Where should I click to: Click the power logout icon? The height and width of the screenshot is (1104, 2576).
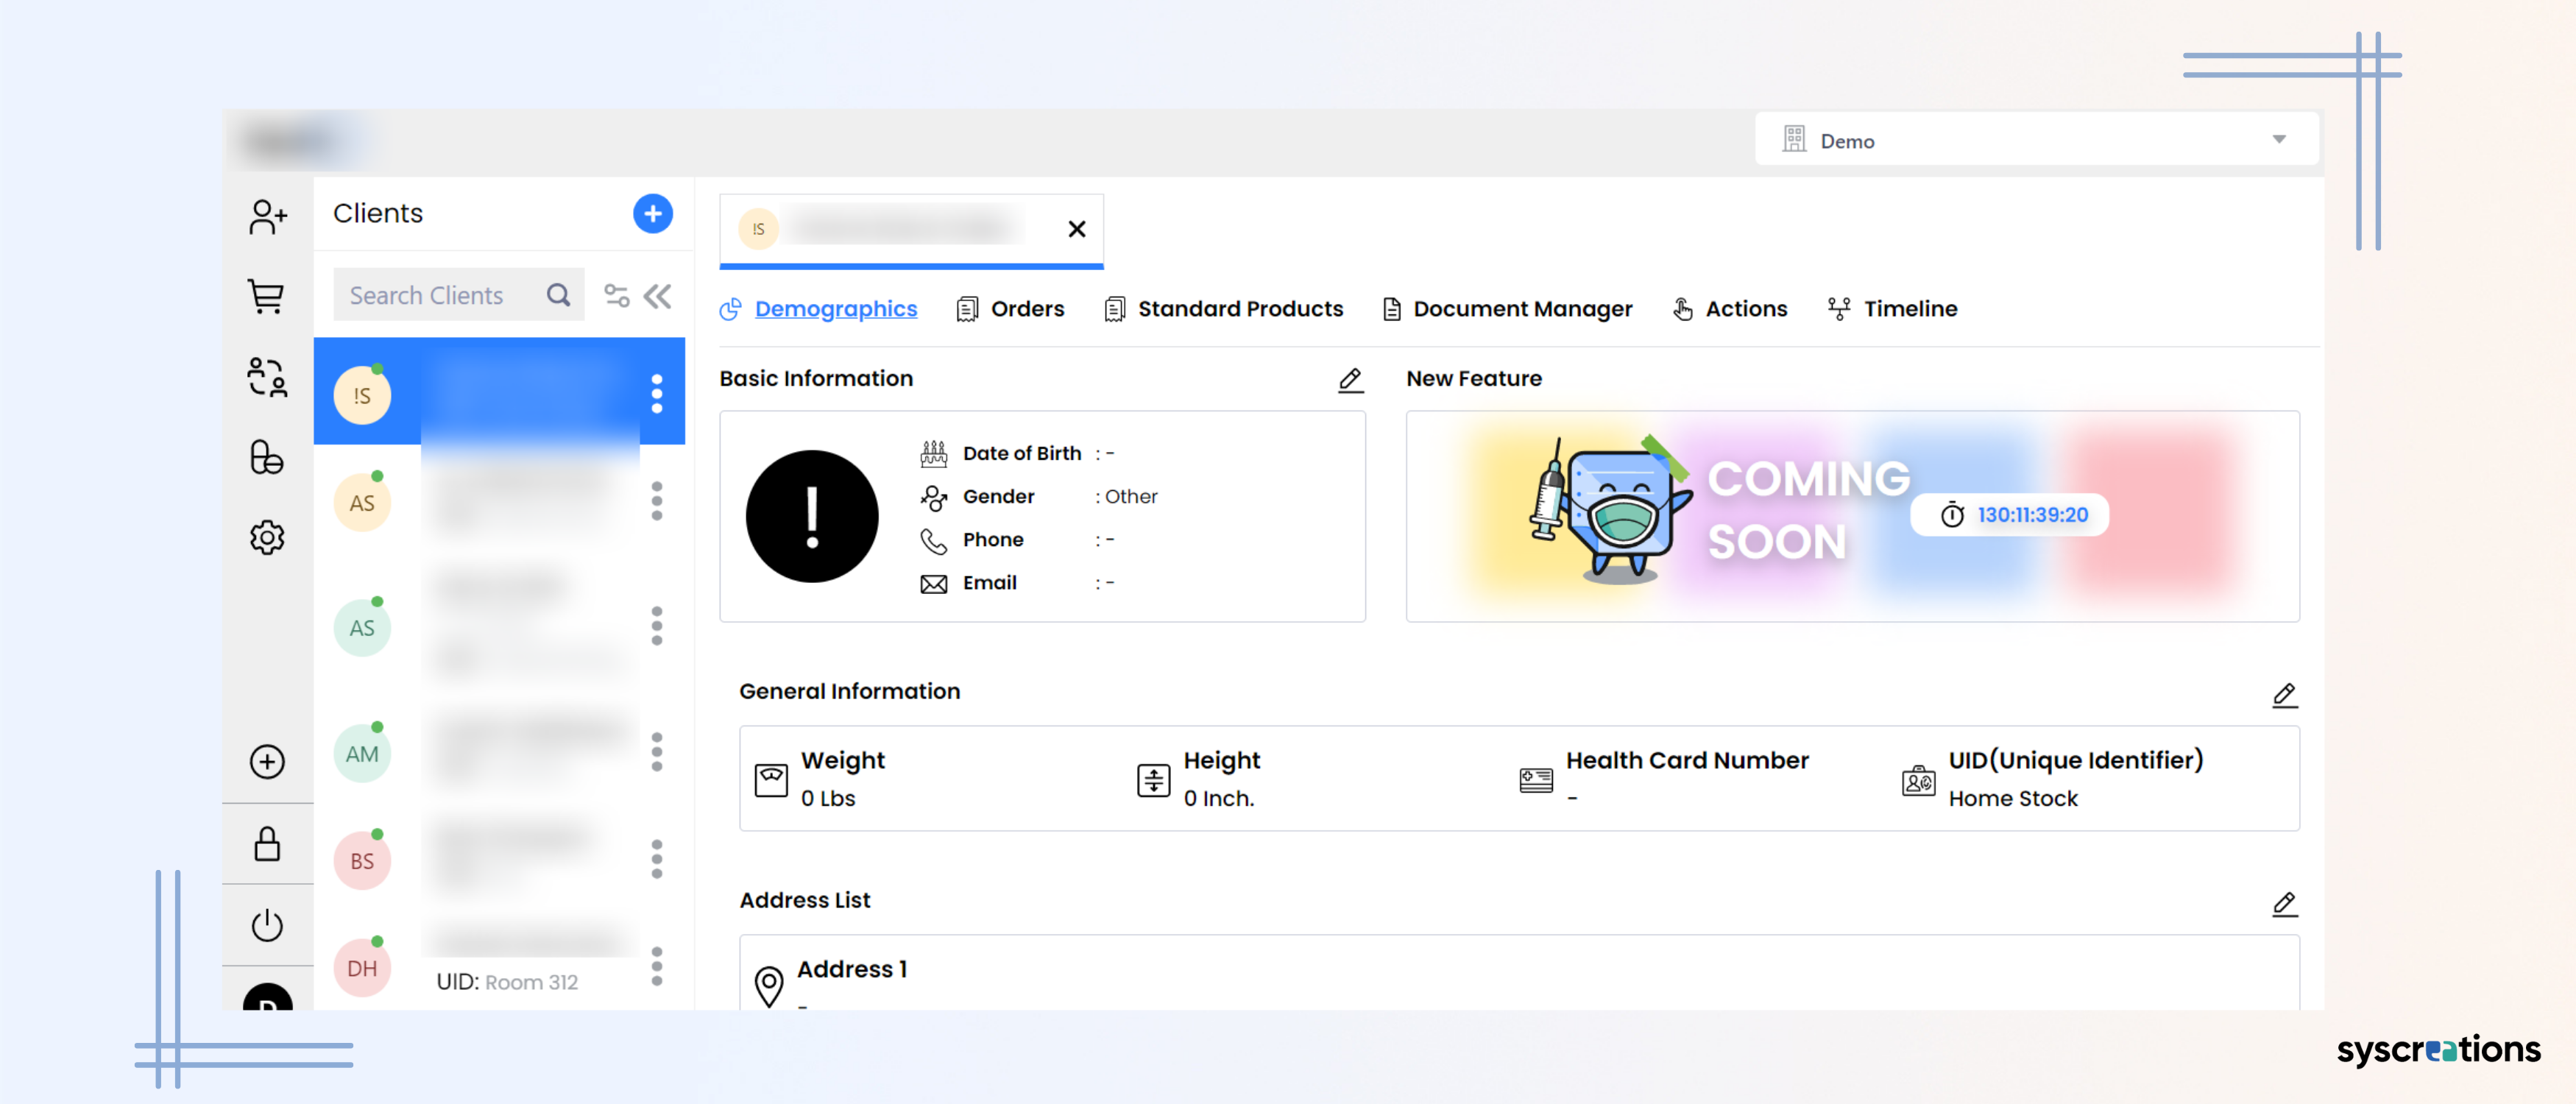[x=267, y=925]
